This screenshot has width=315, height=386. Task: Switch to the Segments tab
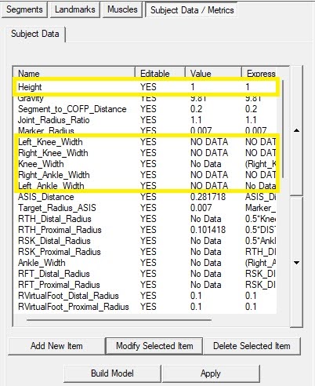click(x=24, y=9)
